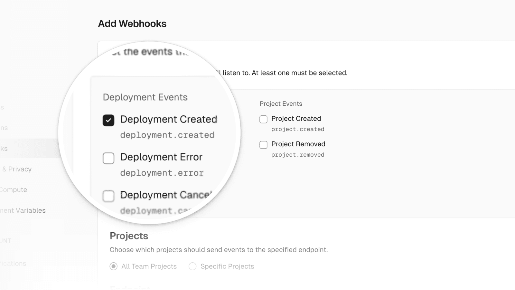Image resolution: width=515 pixels, height=290 pixels.
Task: Enable the Deployment Error checkbox
Action: [108, 158]
